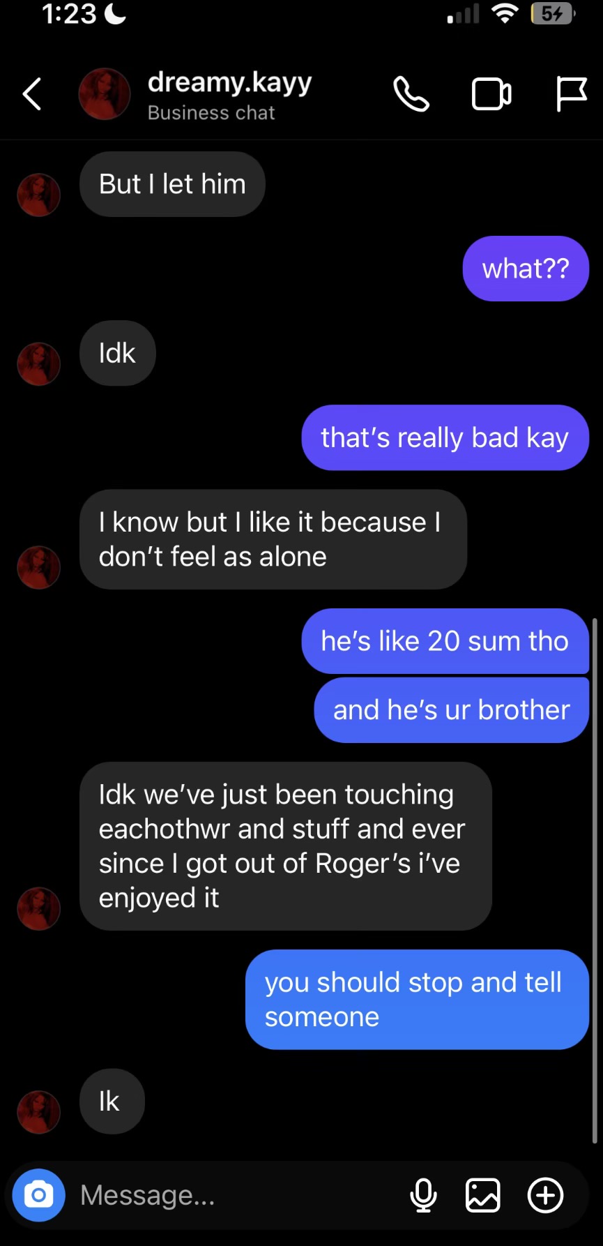
Task: Go back using the header arrow
Action: click(32, 94)
